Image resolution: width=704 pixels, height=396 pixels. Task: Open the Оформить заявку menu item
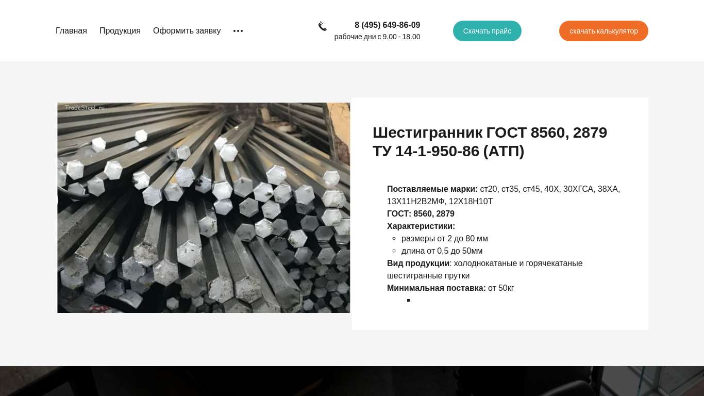coord(187,31)
